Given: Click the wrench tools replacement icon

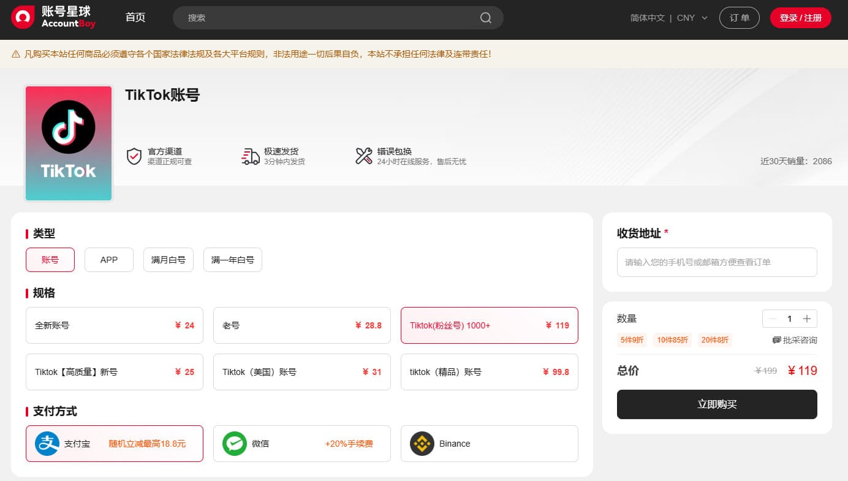Looking at the screenshot, I should [x=364, y=156].
